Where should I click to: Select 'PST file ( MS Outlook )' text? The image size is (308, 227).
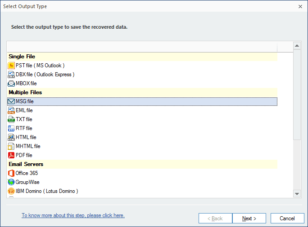pyautogui.click(x=40, y=65)
